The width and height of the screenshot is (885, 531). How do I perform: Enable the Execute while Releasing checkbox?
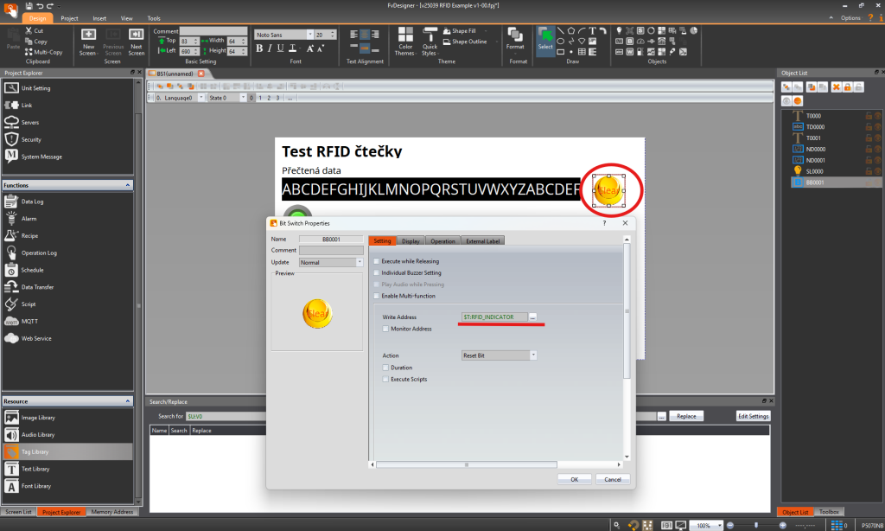click(x=376, y=261)
